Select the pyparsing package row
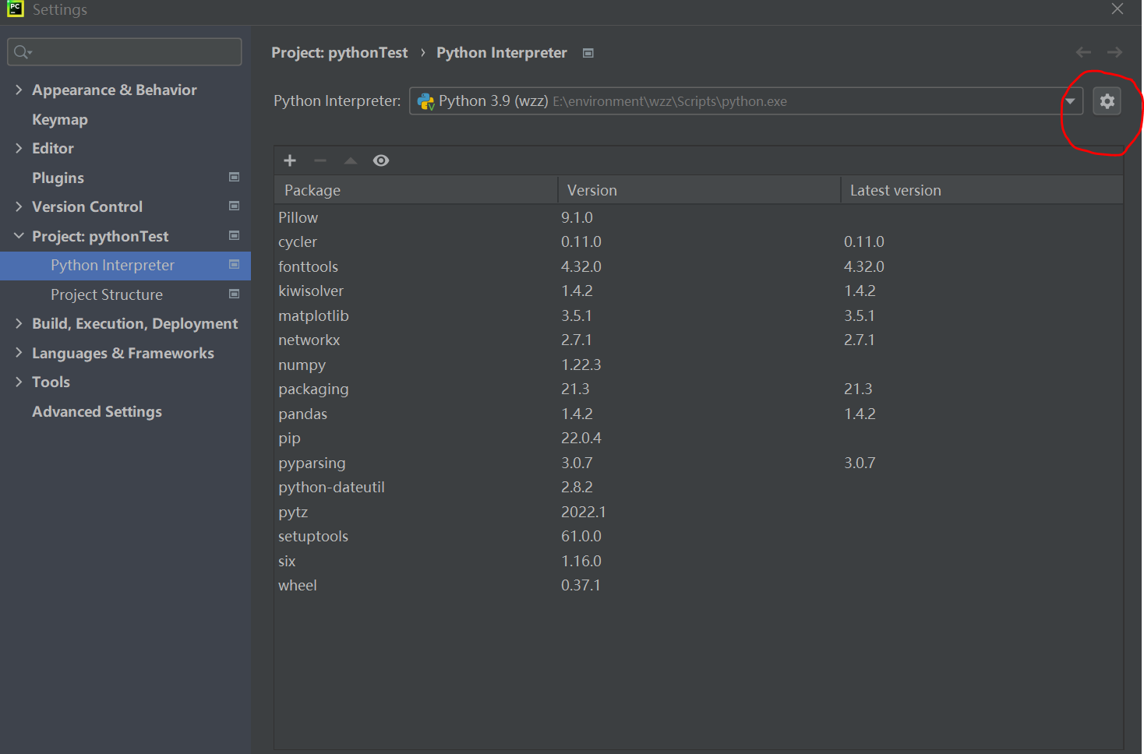1144x754 pixels. [x=698, y=463]
